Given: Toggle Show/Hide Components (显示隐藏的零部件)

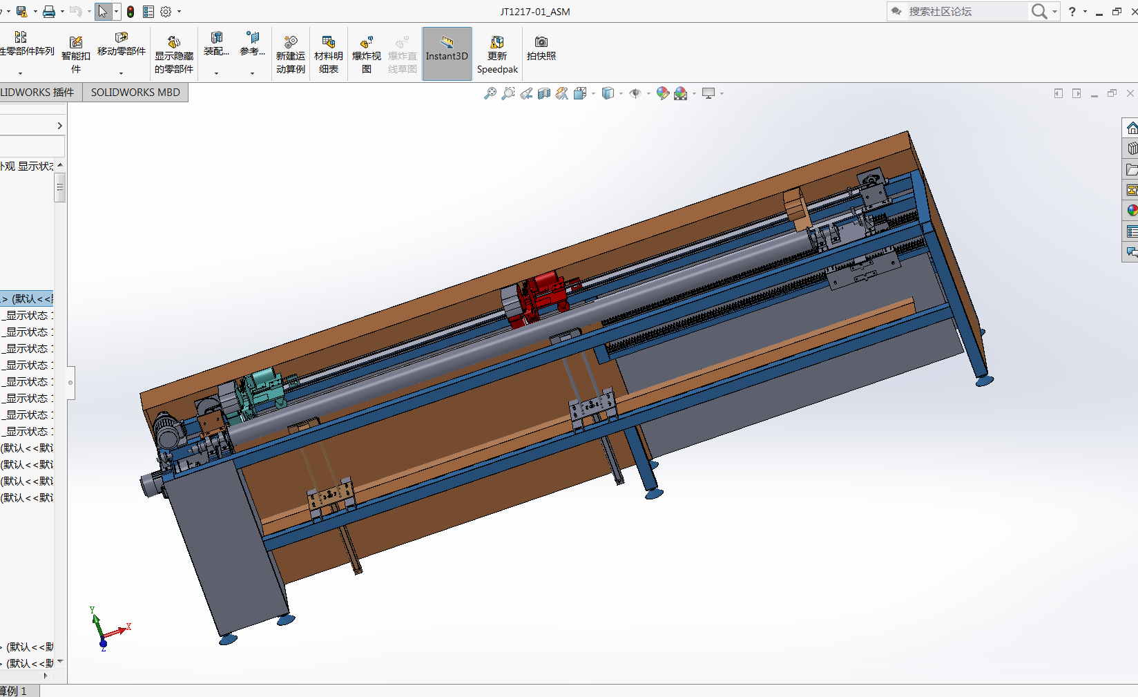Looking at the screenshot, I should (174, 54).
